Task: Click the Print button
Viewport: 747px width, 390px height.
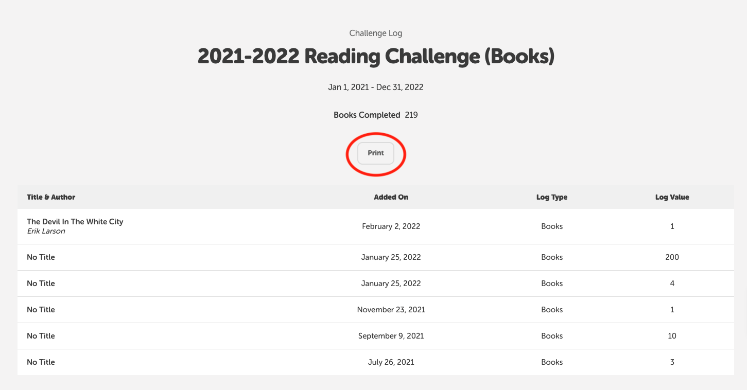Action: pyautogui.click(x=375, y=153)
